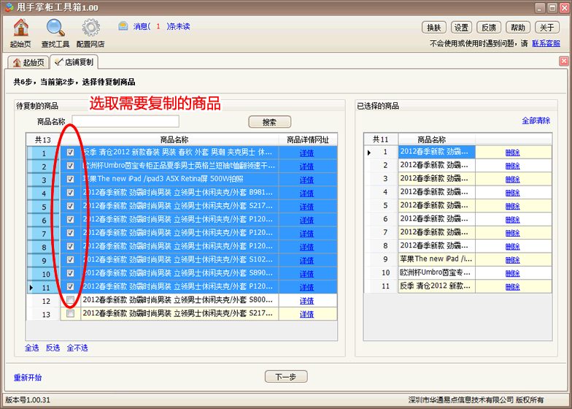Click the 下一步 next step button
The image size is (572, 409).
click(x=286, y=377)
